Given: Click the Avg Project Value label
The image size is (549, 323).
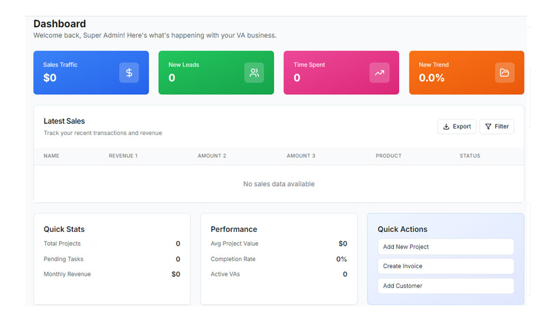Looking at the screenshot, I should pos(234,244).
